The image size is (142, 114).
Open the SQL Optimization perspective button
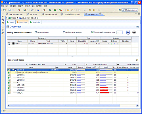(x=130, y=10)
